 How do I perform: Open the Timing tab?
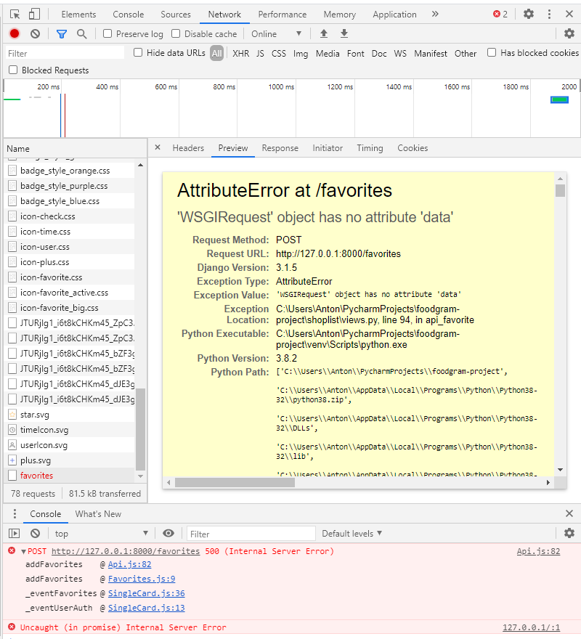(x=370, y=148)
